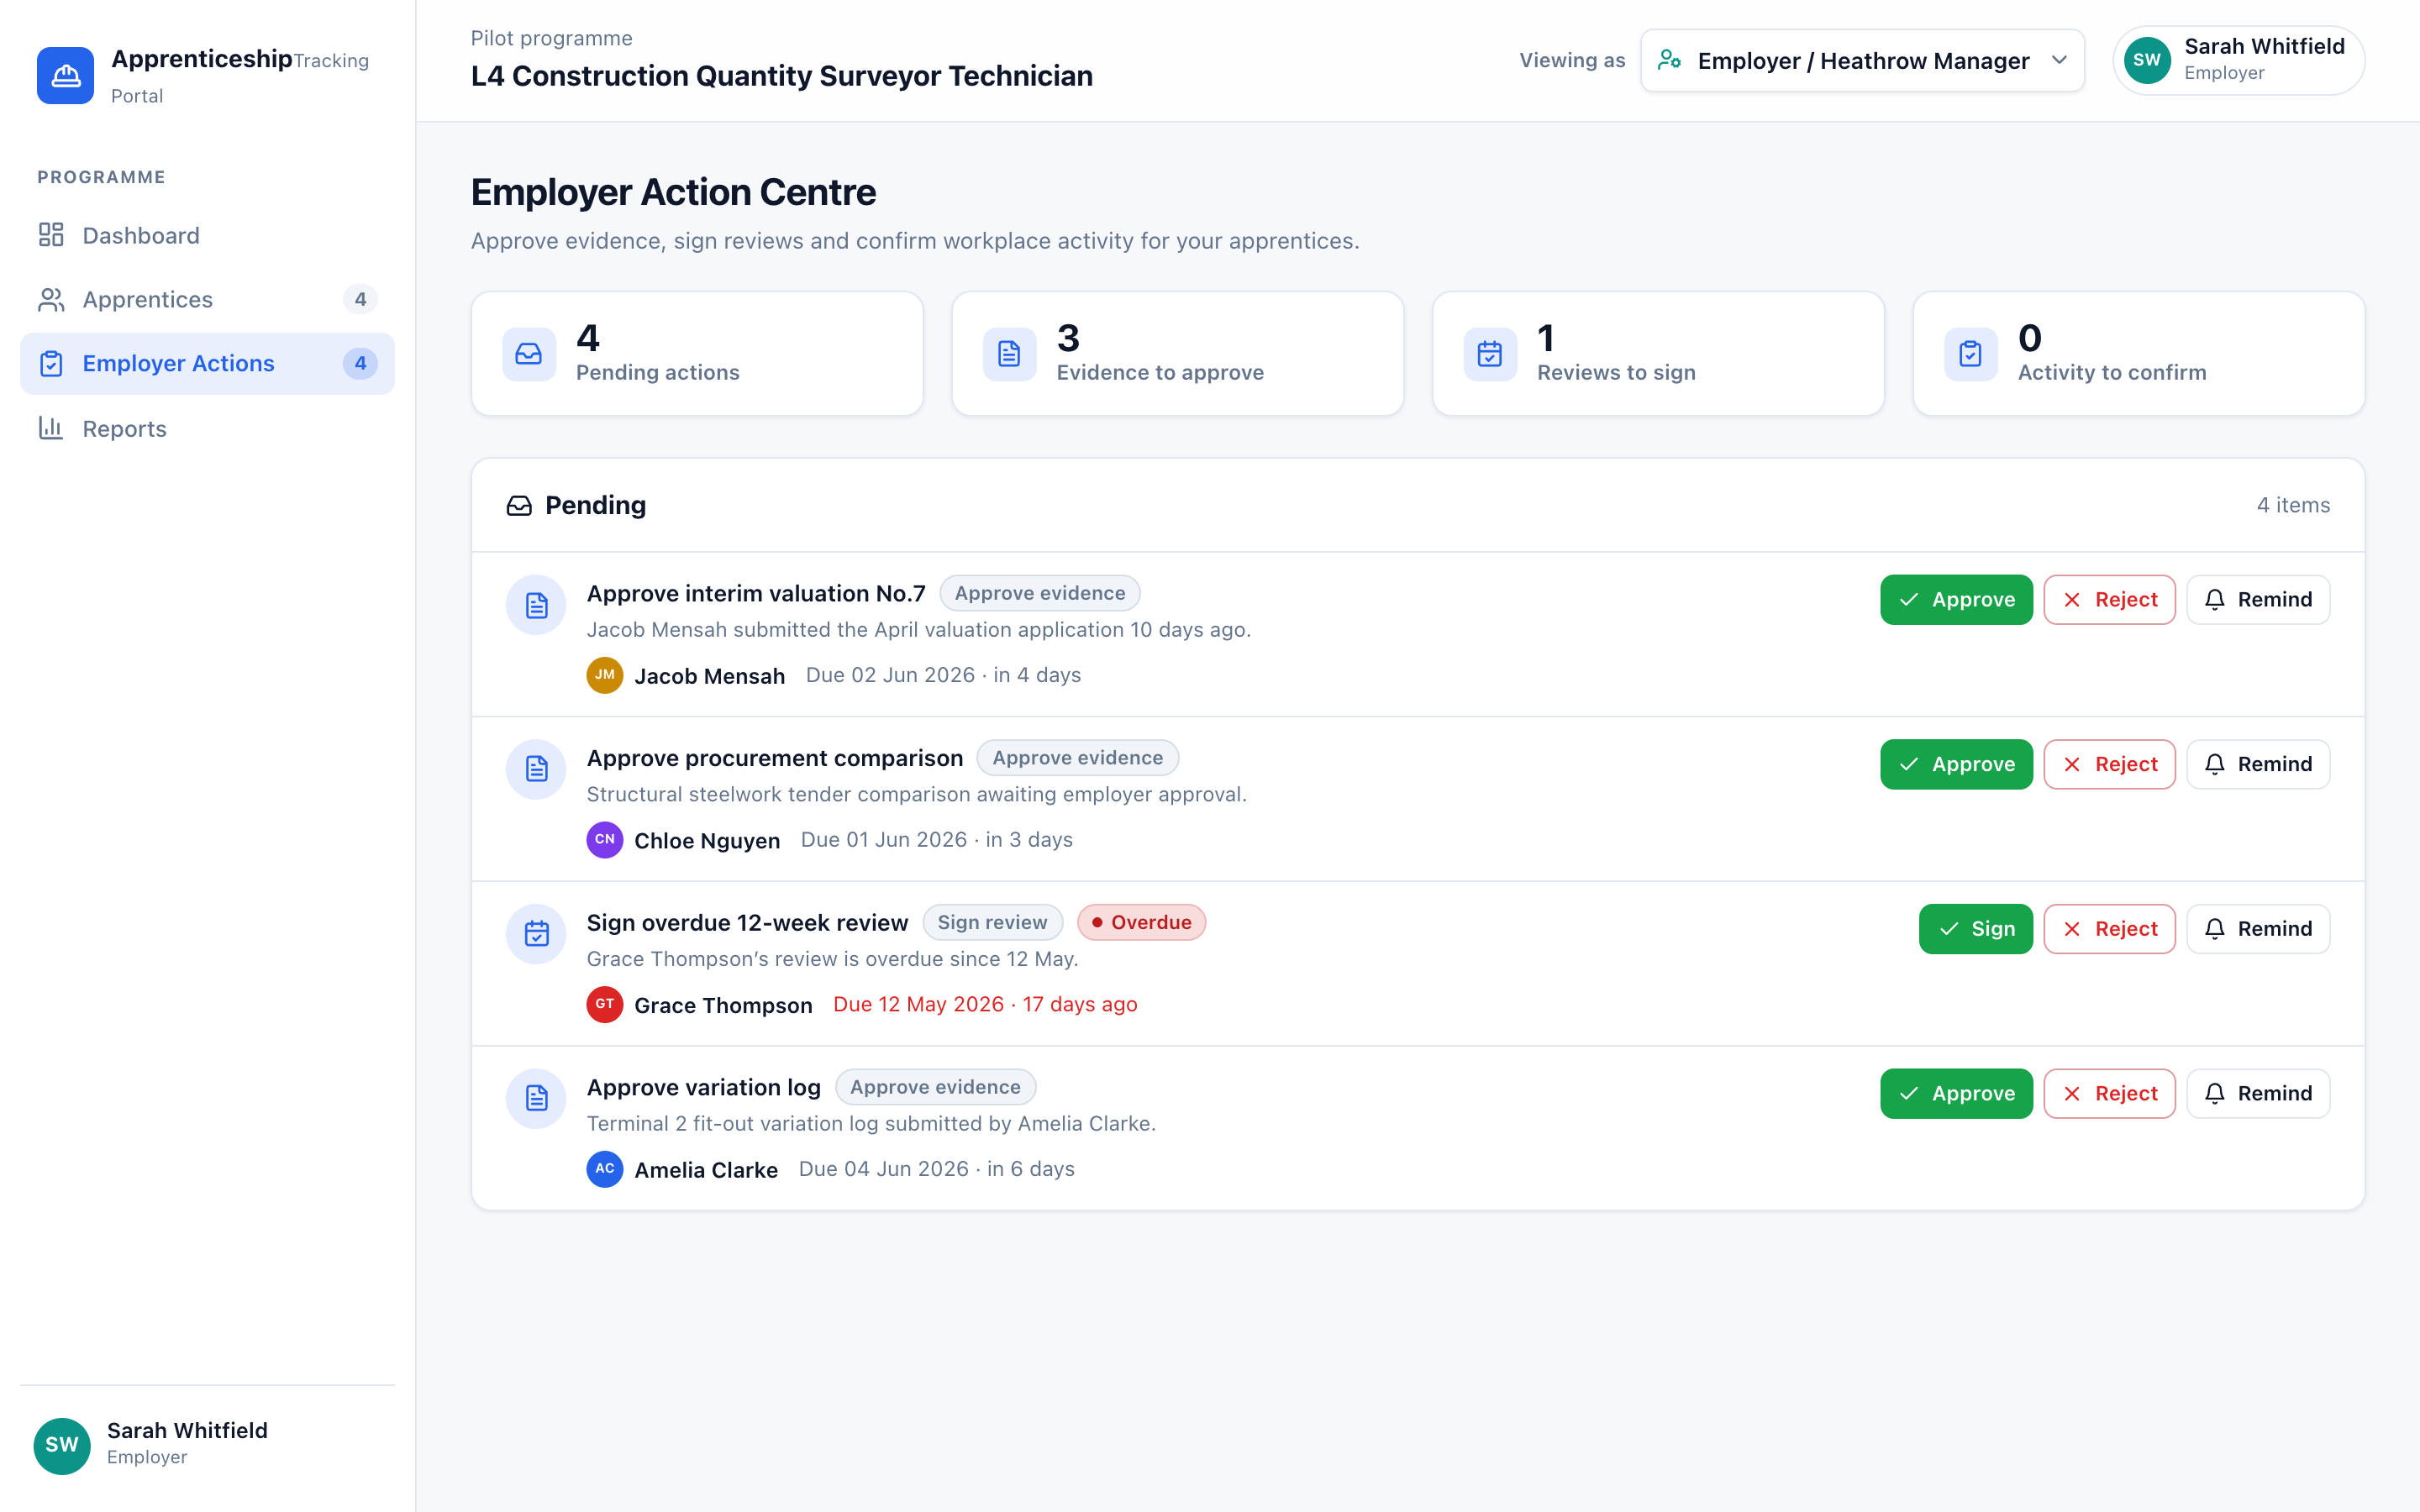This screenshot has width=2420, height=1512.
Task: Reject Amelia Clarke's variation log
Action: click(2109, 1093)
